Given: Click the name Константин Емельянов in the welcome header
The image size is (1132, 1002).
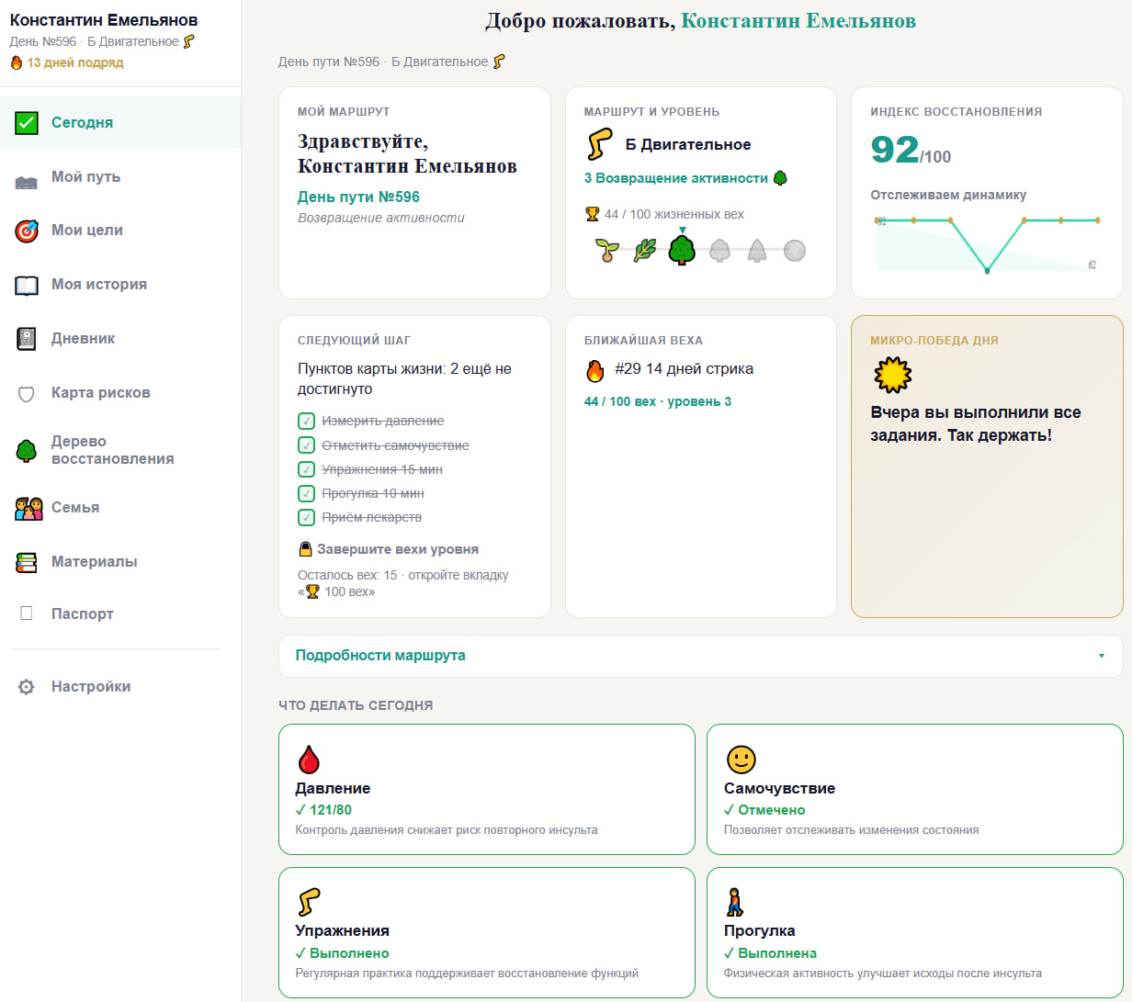Looking at the screenshot, I should point(798,20).
